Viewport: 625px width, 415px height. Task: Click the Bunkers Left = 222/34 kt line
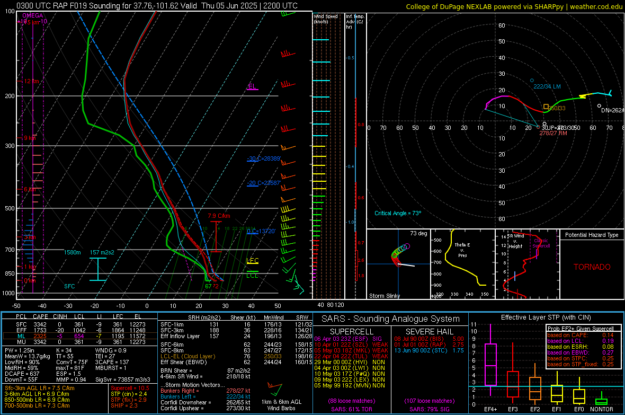pos(206,396)
